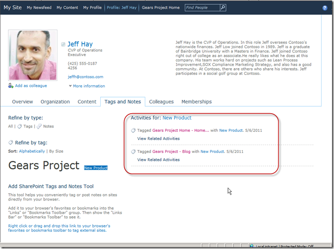Screen dimensions: 334x249
Task: Click Profile: Jeff Hay navigation item
Action: [x=122, y=8]
